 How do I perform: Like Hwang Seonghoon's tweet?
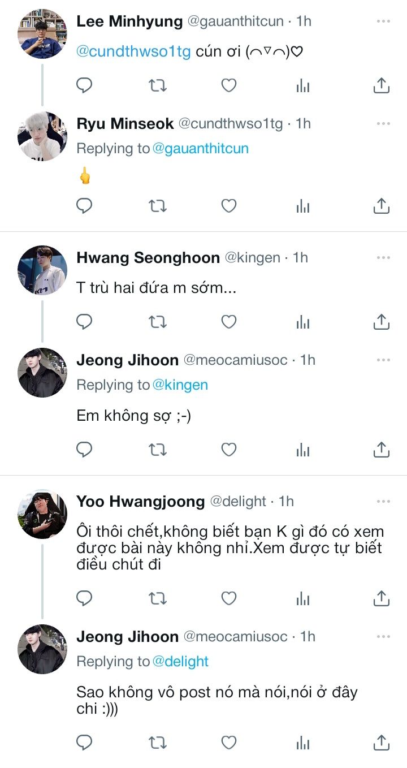point(228,322)
